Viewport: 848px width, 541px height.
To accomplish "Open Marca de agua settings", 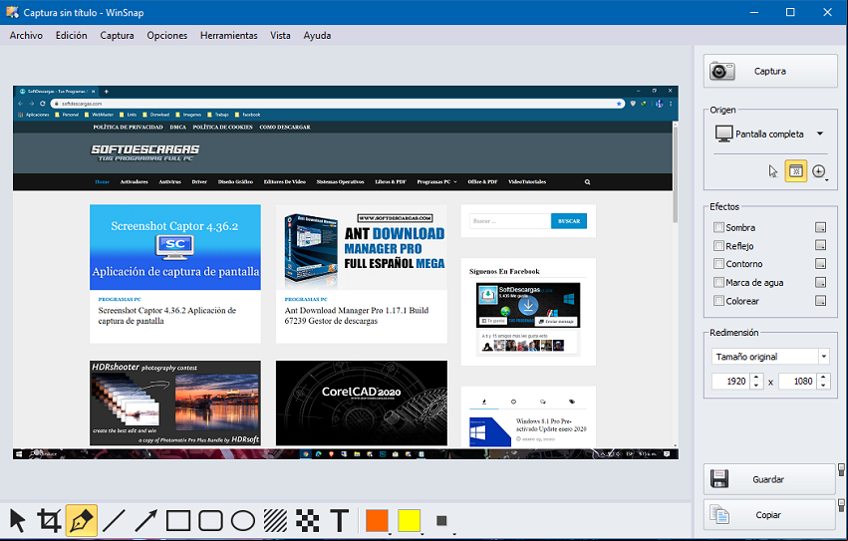I will point(820,282).
